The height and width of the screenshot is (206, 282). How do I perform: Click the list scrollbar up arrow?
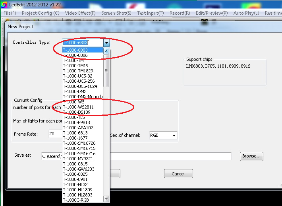[106, 51]
